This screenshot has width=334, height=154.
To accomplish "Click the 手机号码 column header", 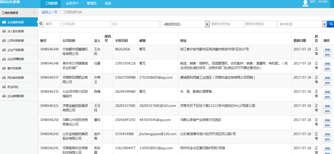I will [x=122, y=41].
